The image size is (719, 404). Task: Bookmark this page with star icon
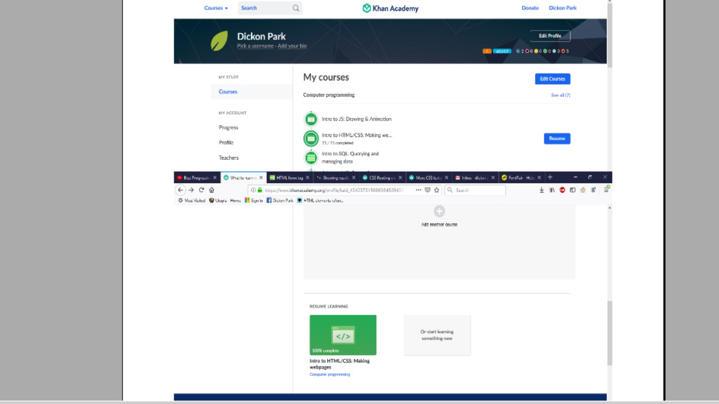[x=436, y=190]
